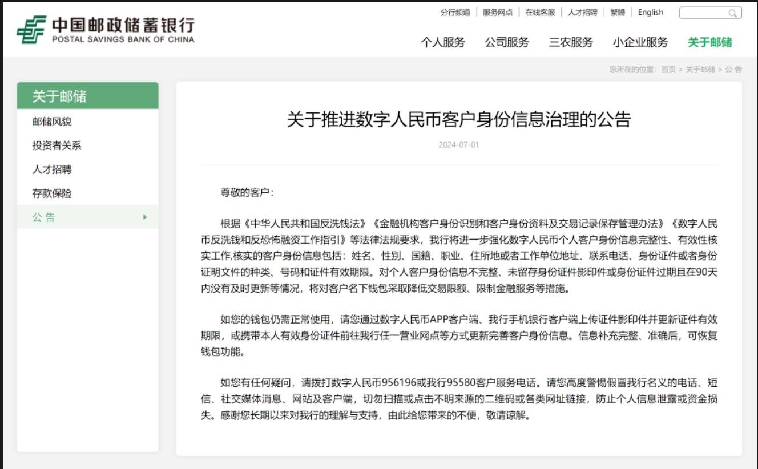
Task: Switch to 繁體 Traditional Chinese
Action: 618,13
